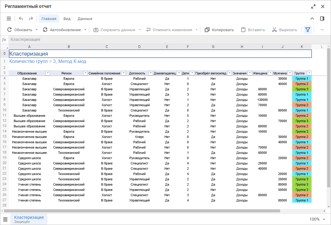Click the Автообновление icon
The image size is (331, 225).
45,30
